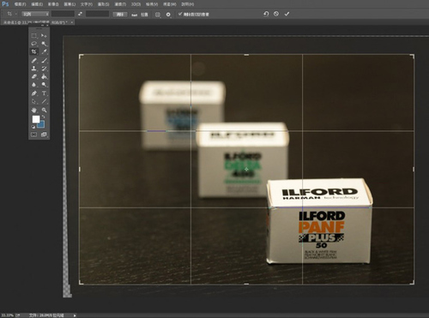Toggle the delete cropped pixels checkbox
The width and height of the screenshot is (429, 318).
[180, 14]
